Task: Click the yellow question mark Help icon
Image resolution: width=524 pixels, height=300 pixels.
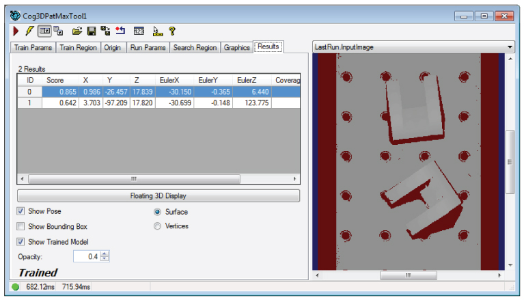Action: (172, 31)
